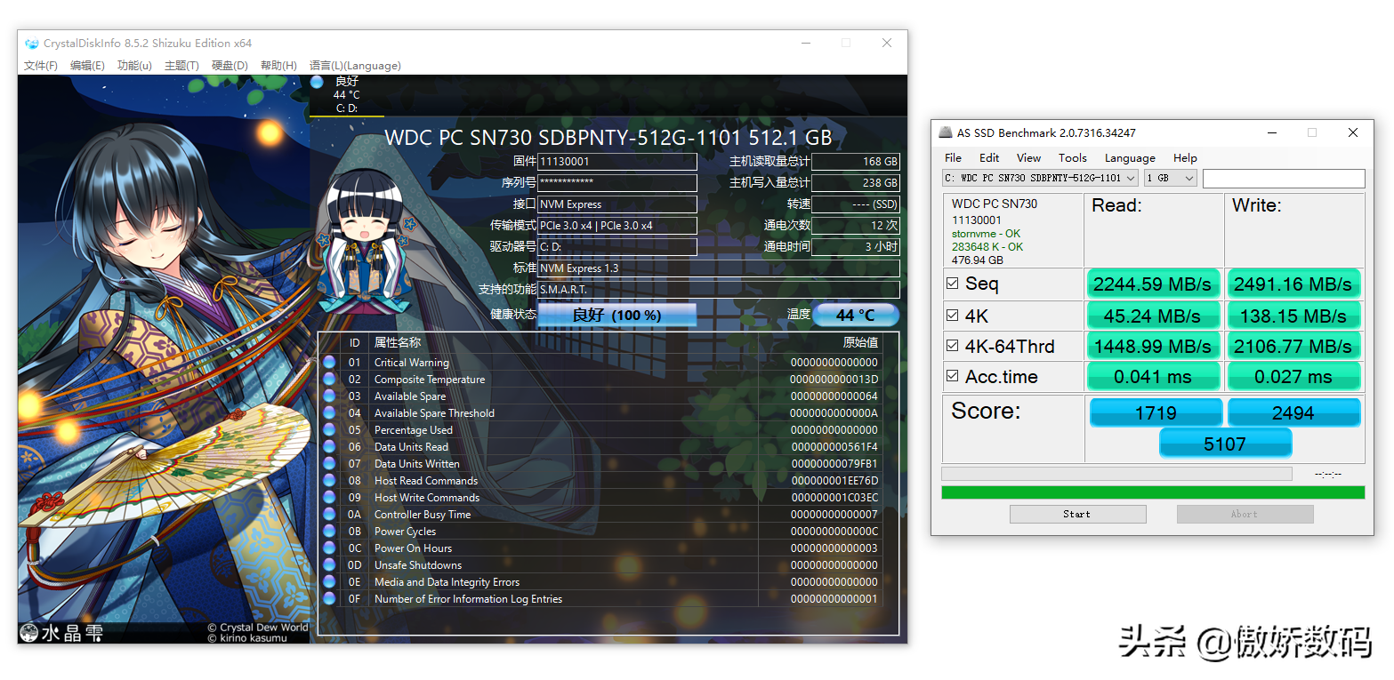
Task: Click the 固件 firmware field 11130001
Action: pyautogui.click(x=617, y=162)
